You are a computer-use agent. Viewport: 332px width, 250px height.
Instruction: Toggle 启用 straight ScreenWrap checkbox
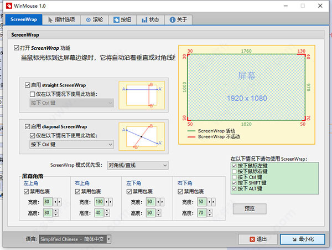(27, 85)
